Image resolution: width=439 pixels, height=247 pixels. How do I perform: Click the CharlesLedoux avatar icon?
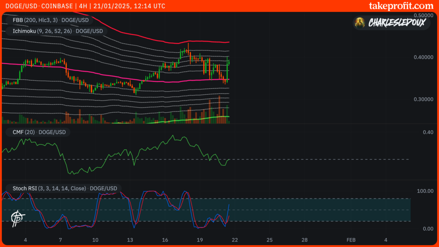pyautogui.click(x=361, y=23)
